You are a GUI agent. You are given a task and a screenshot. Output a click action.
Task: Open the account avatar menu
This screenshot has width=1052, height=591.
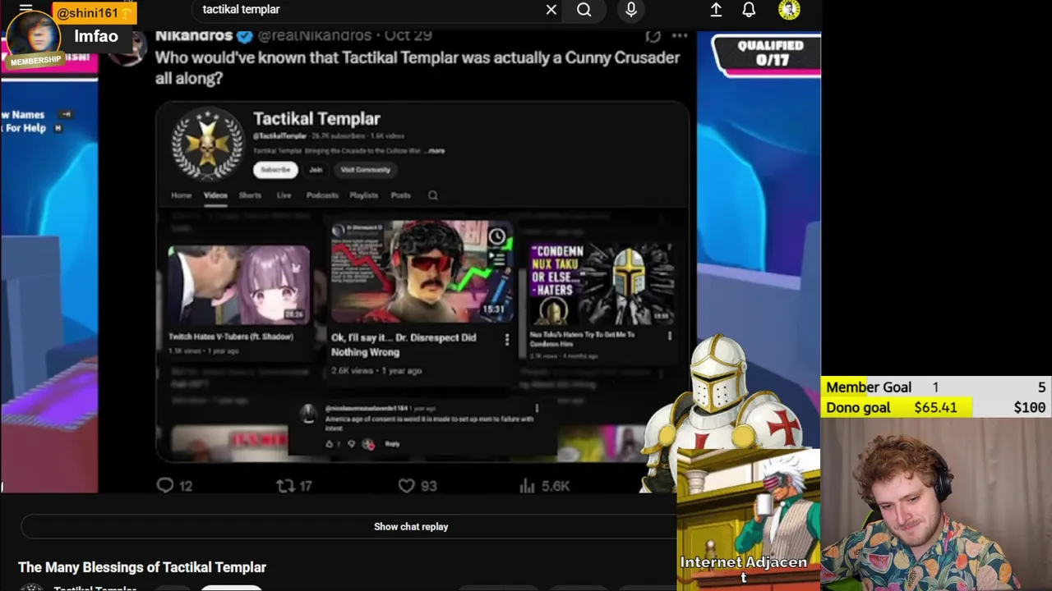[x=789, y=10]
